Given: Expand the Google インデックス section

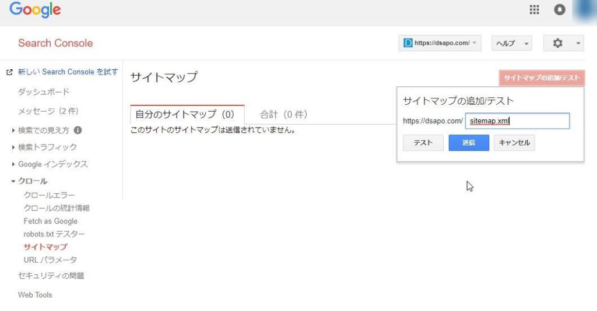Looking at the screenshot, I should point(13,164).
